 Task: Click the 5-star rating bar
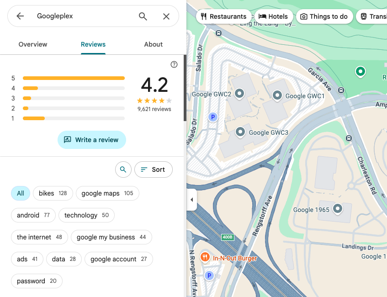point(74,78)
